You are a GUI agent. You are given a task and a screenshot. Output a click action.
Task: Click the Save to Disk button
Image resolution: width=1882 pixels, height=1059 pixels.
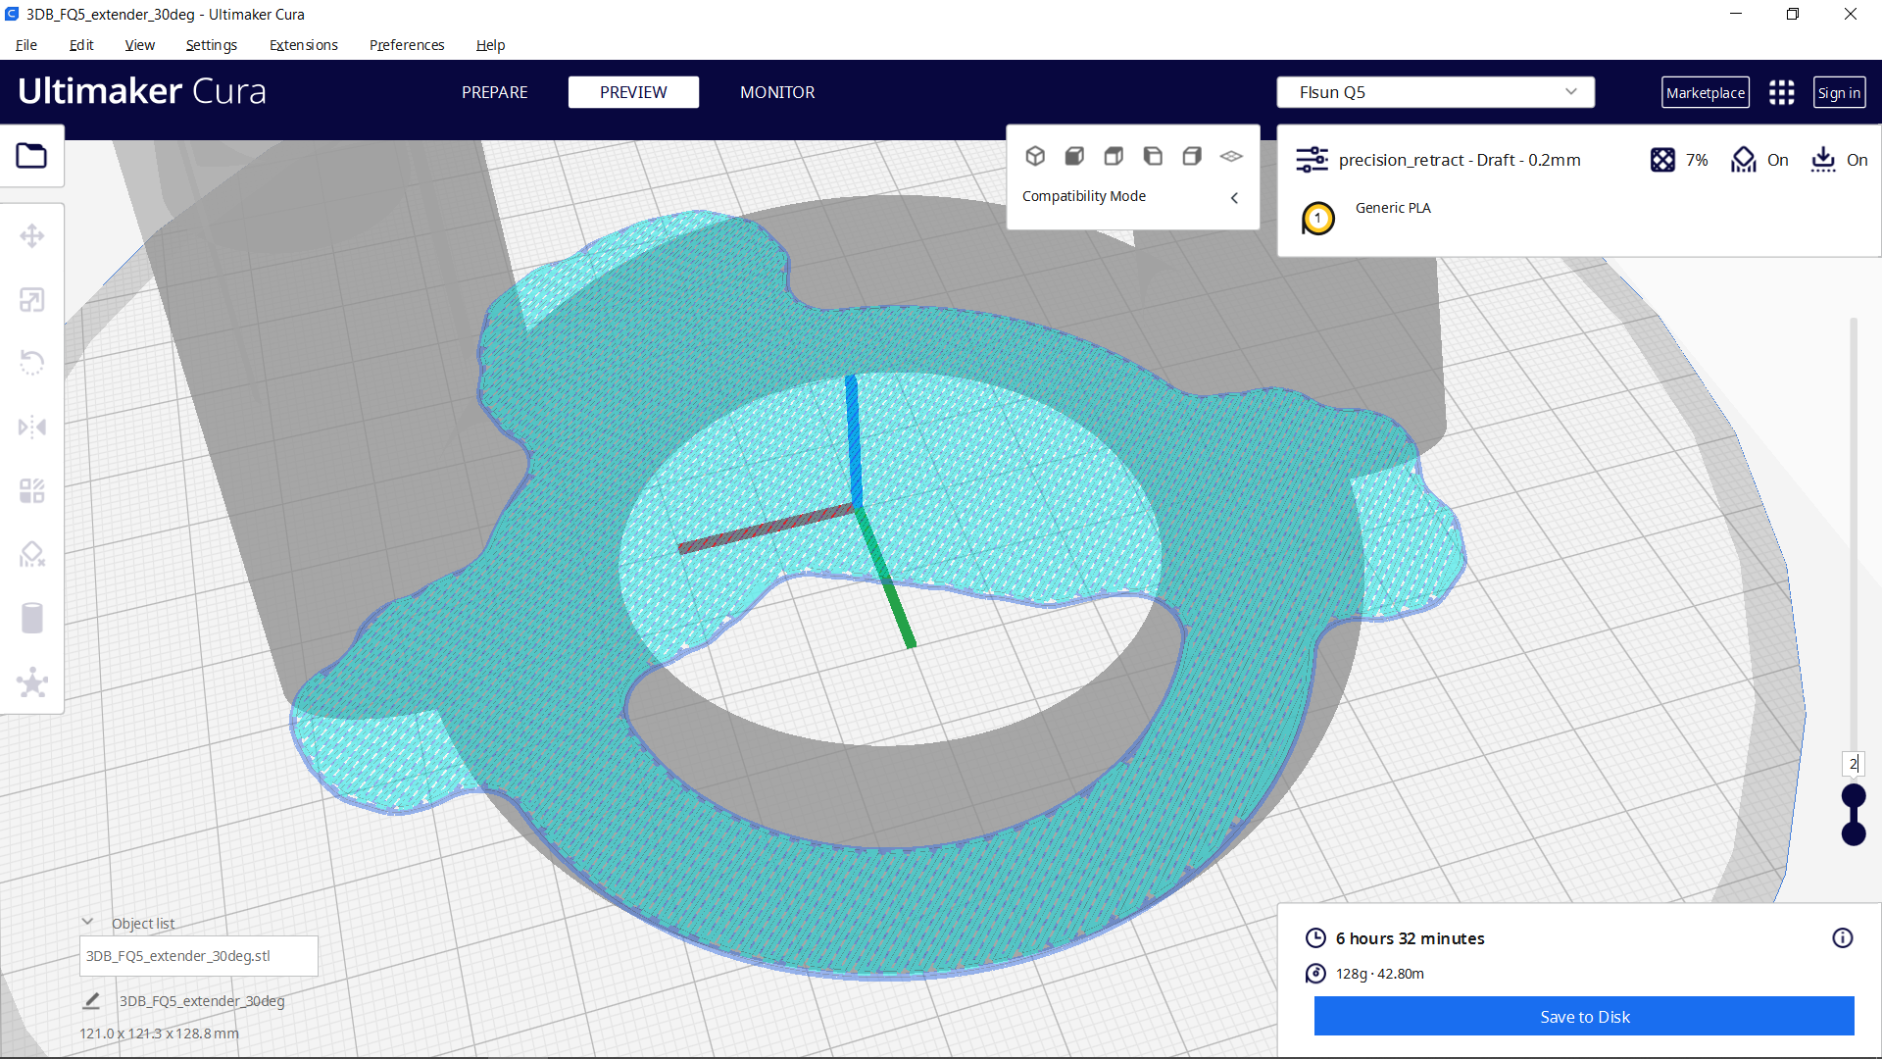[1583, 1016]
